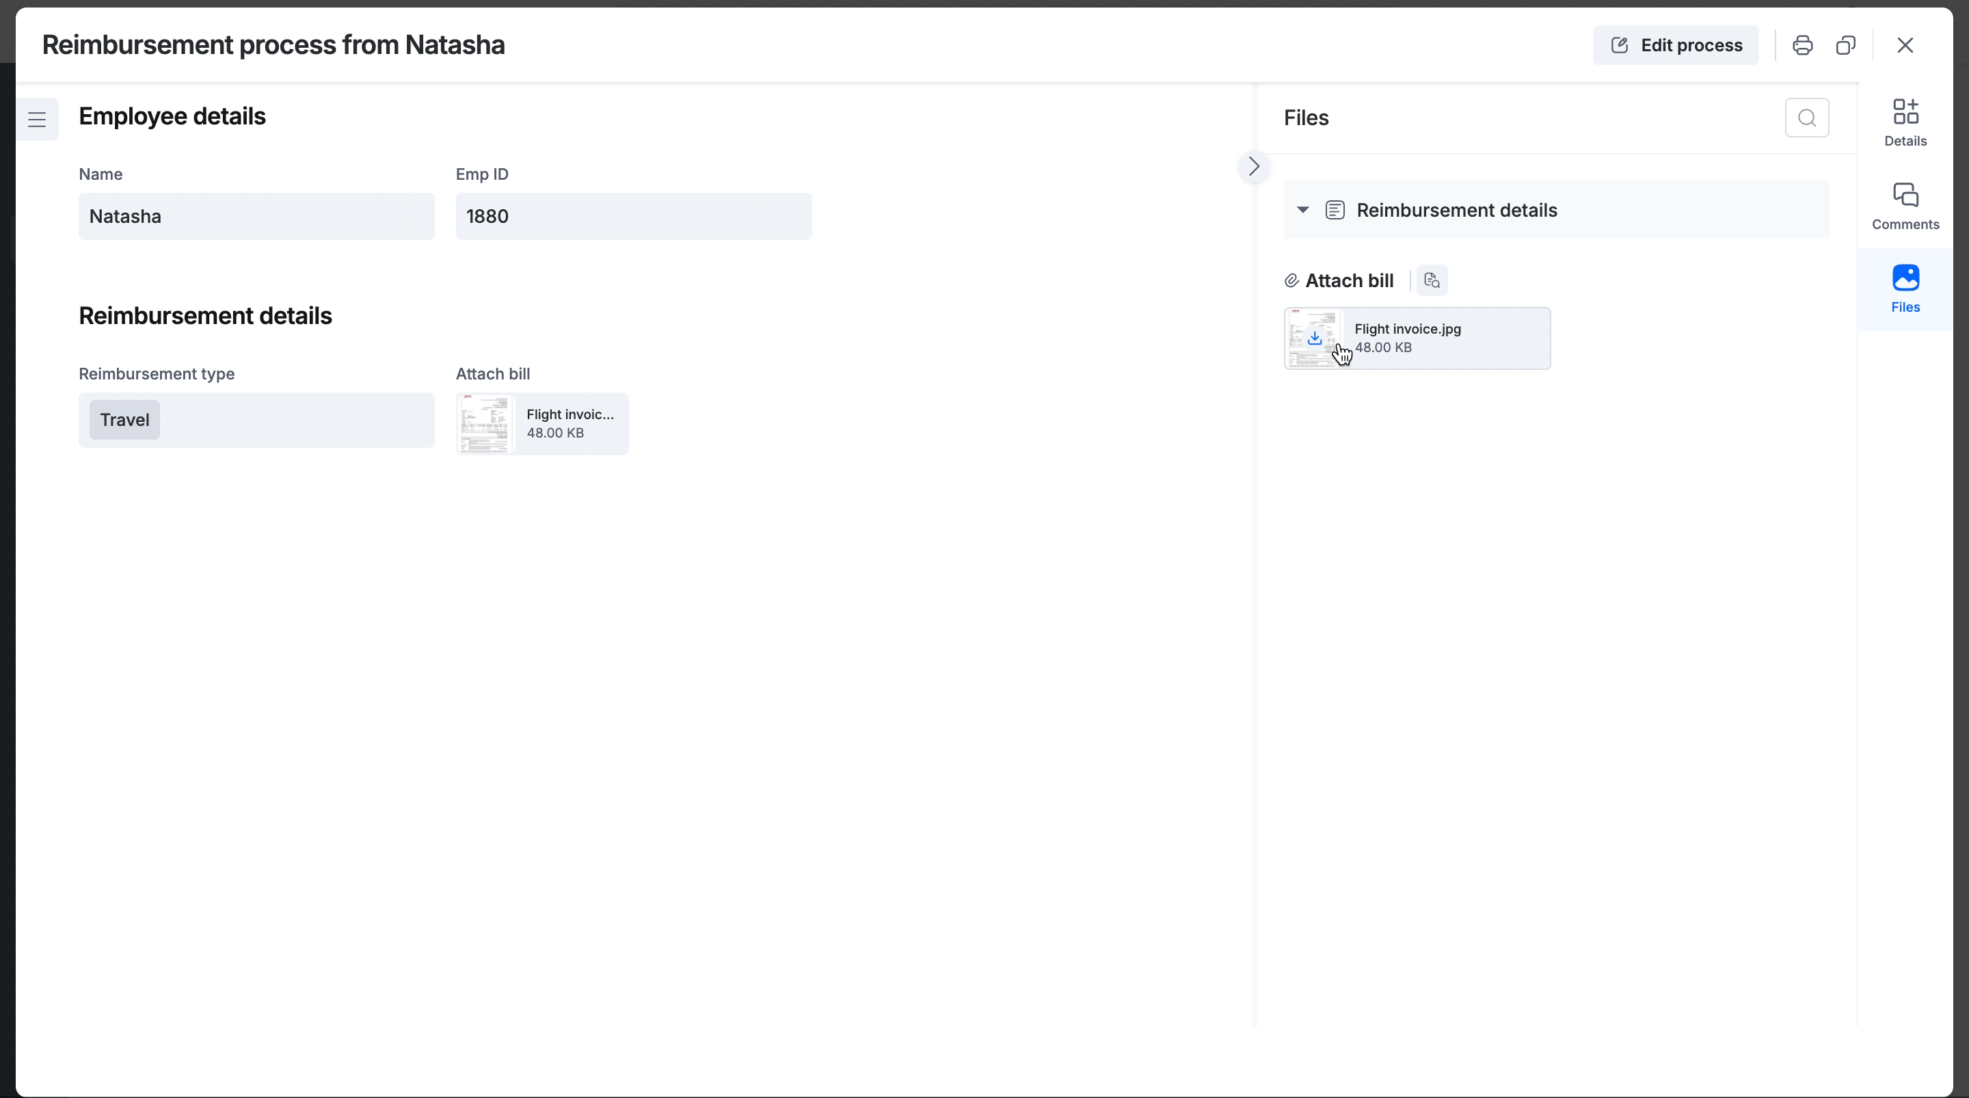Click Flight invoice.jpg file name in Files panel
Screen dimensions: 1969x1098
point(1407,329)
